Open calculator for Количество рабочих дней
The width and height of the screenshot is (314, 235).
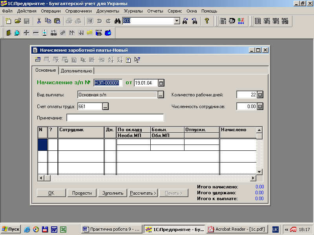pyautogui.click(x=260, y=95)
